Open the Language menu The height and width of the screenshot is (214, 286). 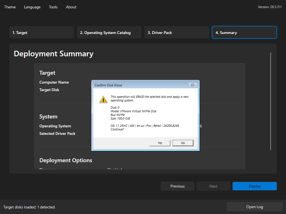32,7
